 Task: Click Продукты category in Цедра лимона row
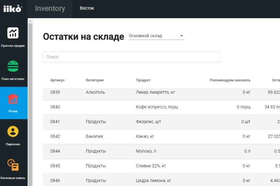(96, 181)
